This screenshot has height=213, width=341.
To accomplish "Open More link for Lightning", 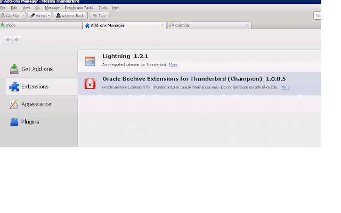I will pos(173,65).
